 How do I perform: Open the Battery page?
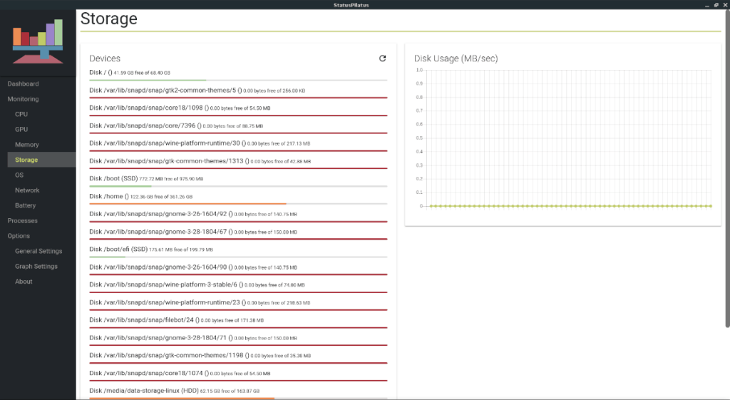point(25,205)
